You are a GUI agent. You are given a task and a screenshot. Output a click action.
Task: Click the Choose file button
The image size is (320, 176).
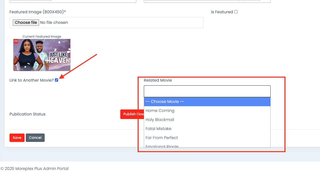point(26,23)
